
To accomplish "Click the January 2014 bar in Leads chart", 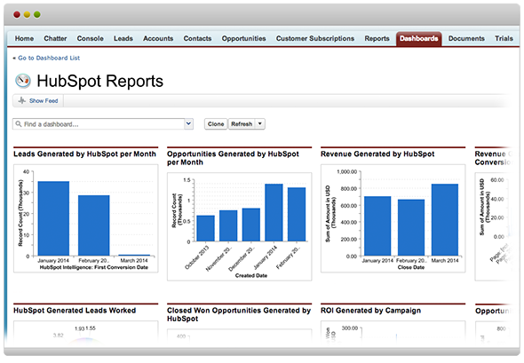I will pos(53,218).
